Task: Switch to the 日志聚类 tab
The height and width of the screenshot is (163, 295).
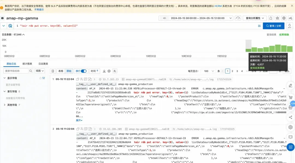Action: pos(43,64)
